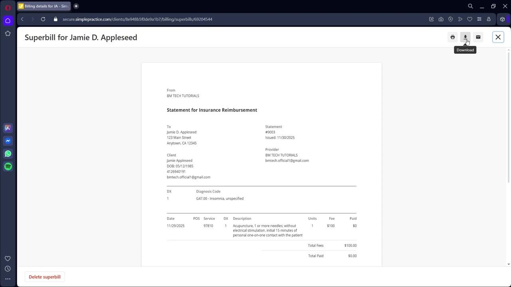Open Easy Setup sliders icon
The height and width of the screenshot is (287, 511).
[479, 19]
